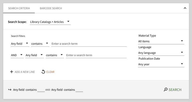Open second row Any field dropdown
192x102 pixels.
click(34, 55)
